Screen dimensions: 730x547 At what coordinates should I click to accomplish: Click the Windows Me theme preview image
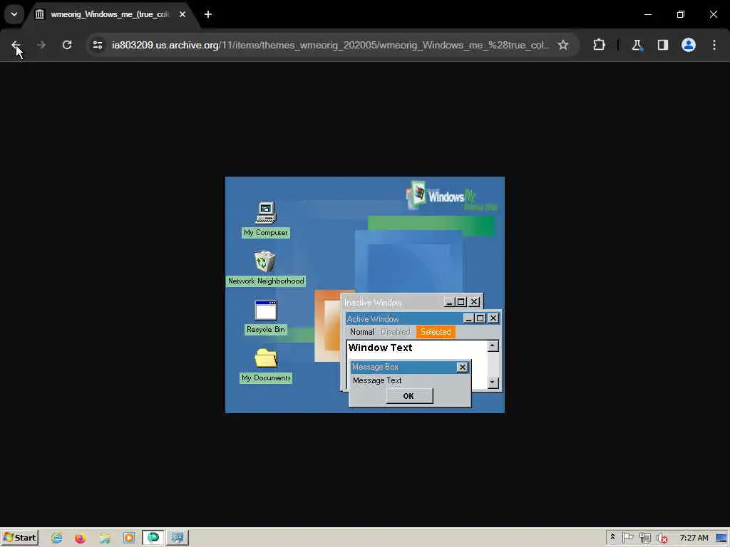(364, 294)
